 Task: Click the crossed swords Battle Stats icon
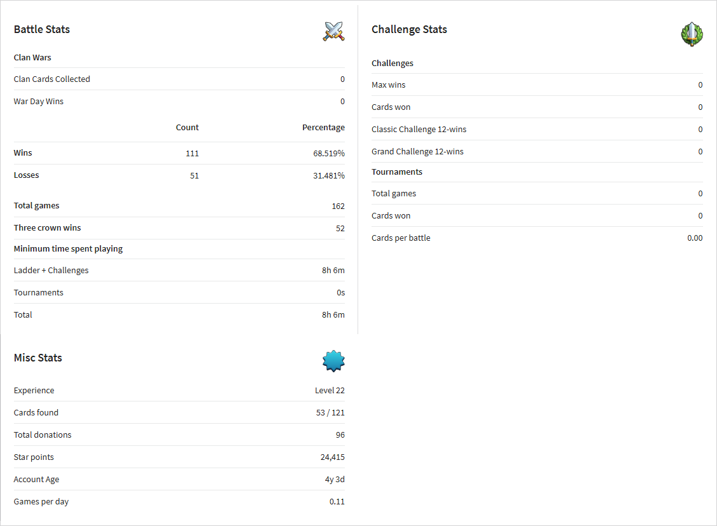click(333, 32)
